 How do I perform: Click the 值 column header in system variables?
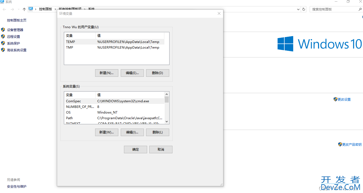(x=130, y=95)
